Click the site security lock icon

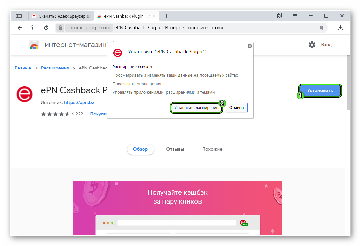coord(60,28)
